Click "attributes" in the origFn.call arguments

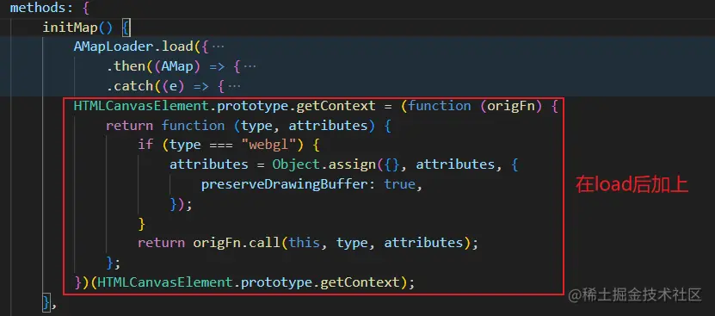(x=423, y=243)
